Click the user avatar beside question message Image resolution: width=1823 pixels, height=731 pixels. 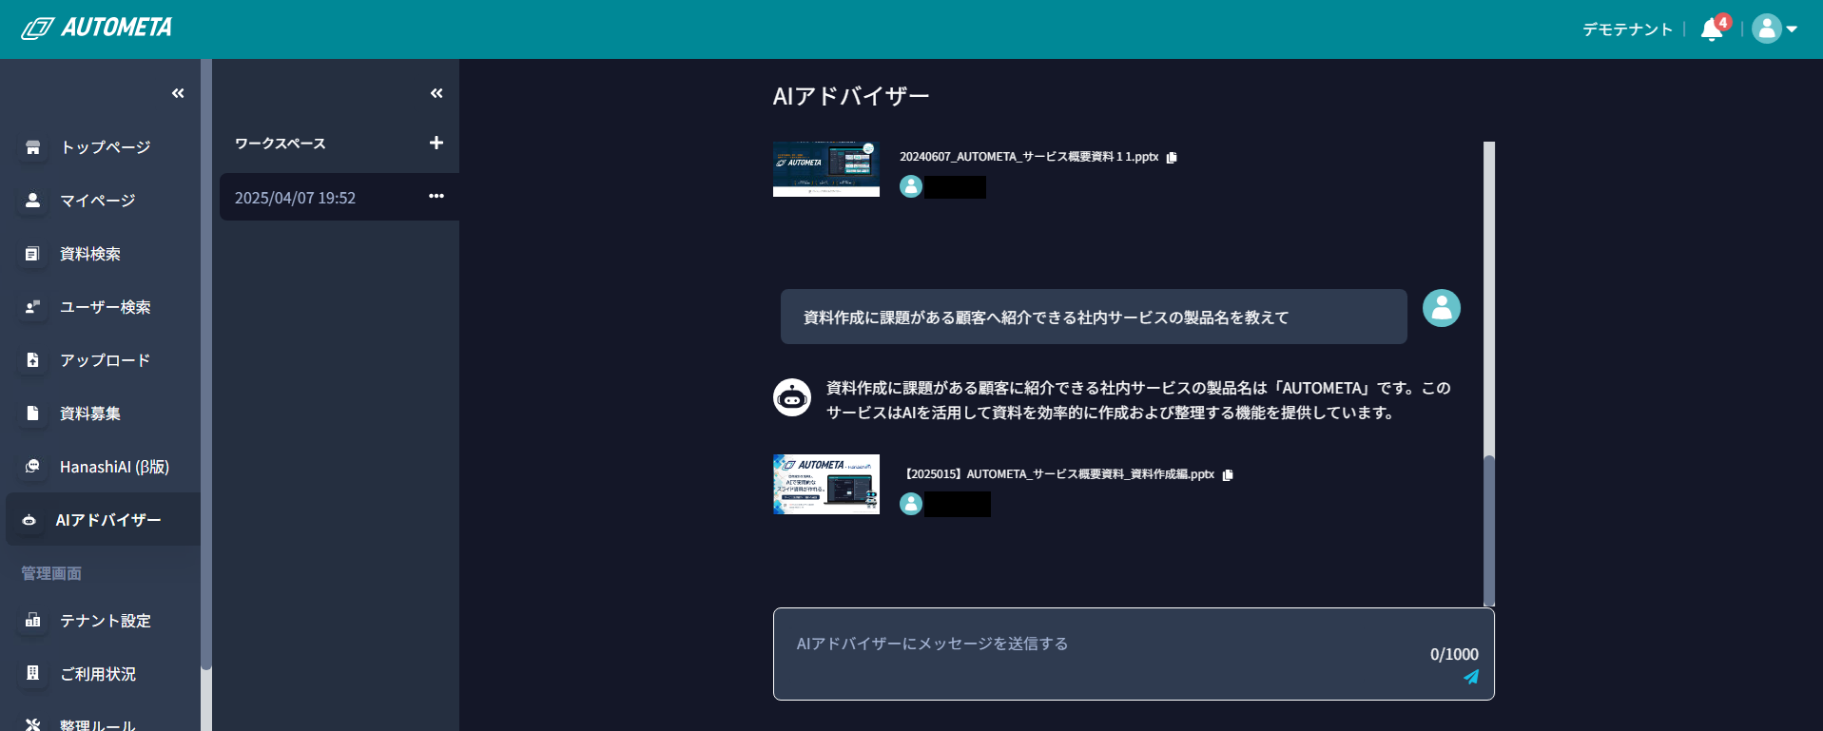point(1442,308)
